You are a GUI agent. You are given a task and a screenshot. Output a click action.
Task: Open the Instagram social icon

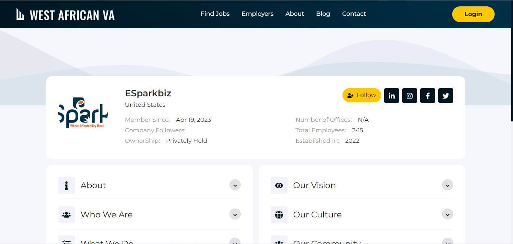coord(409,96)
